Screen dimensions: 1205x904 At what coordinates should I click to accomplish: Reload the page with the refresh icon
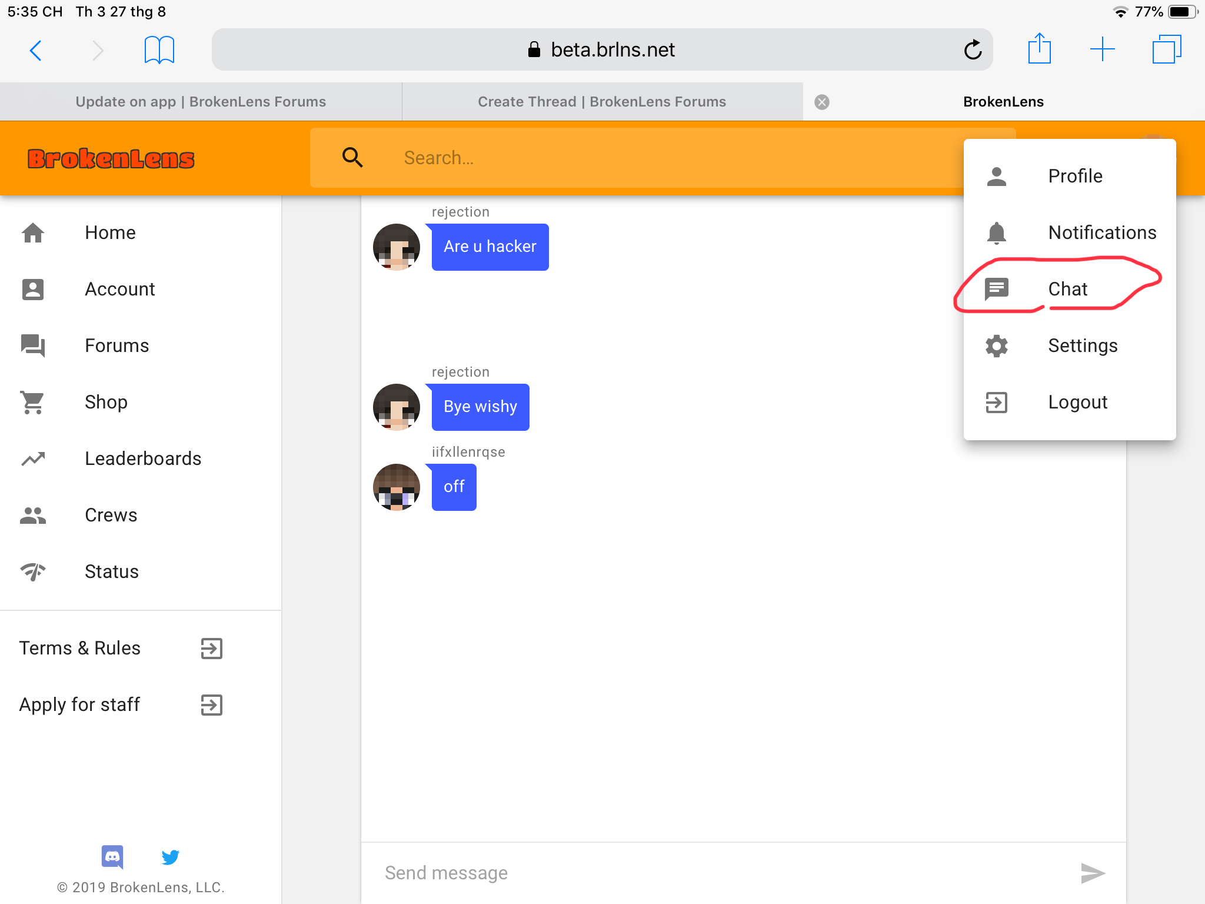click(973, 50)
